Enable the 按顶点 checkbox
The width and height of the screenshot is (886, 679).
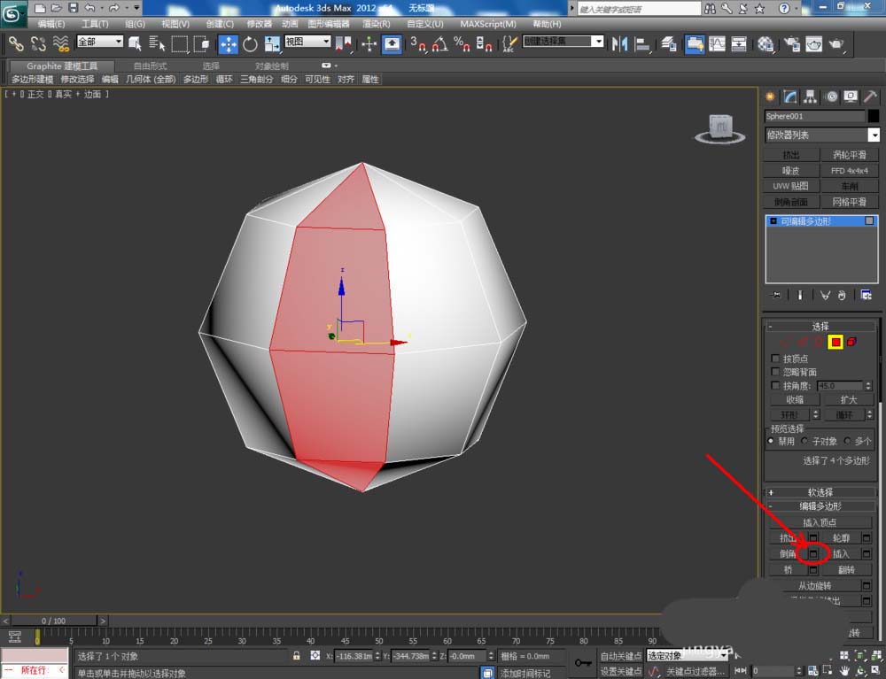pos(776,359)
